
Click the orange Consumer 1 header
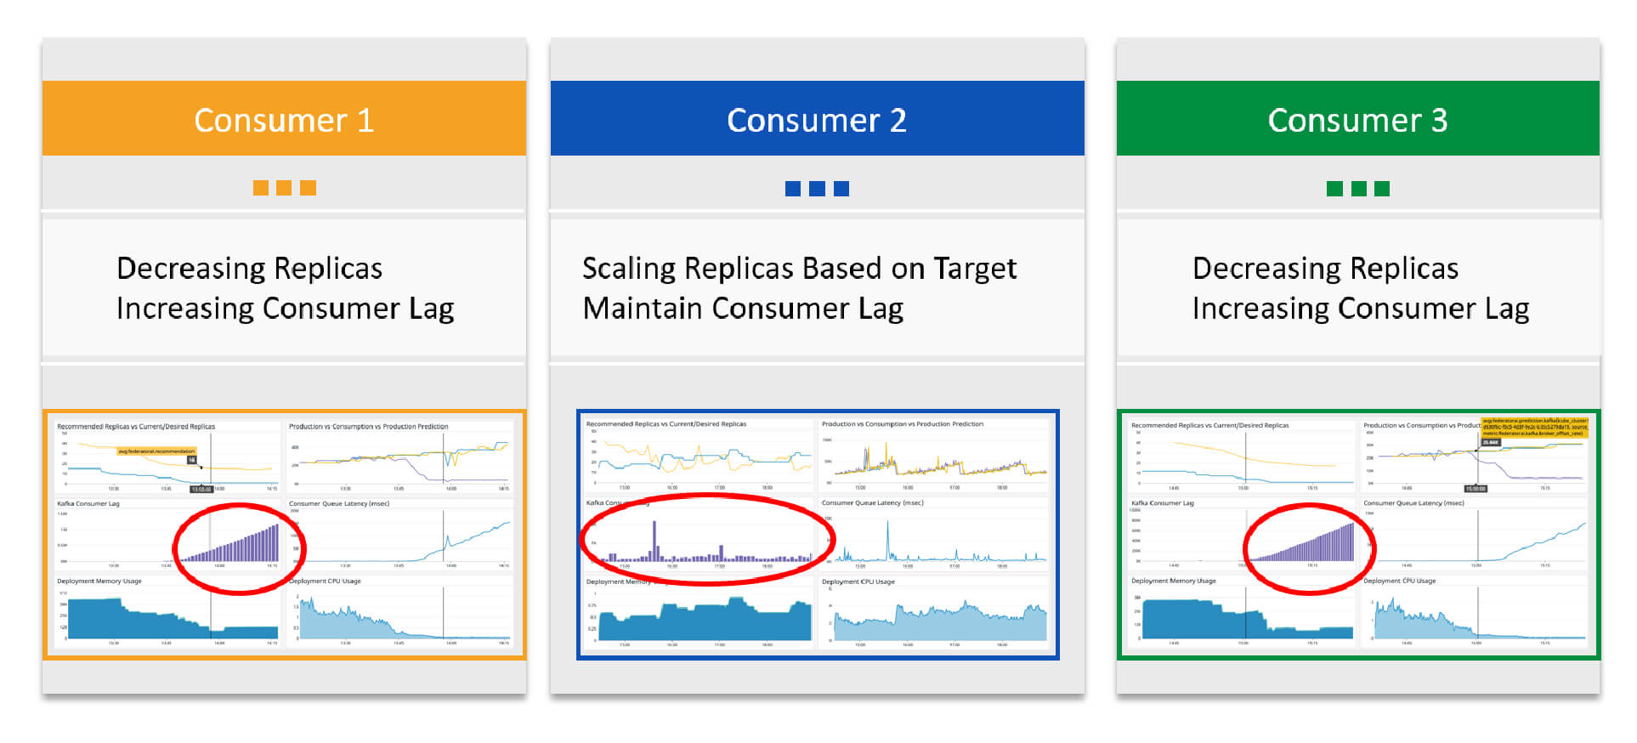[284, 118]
